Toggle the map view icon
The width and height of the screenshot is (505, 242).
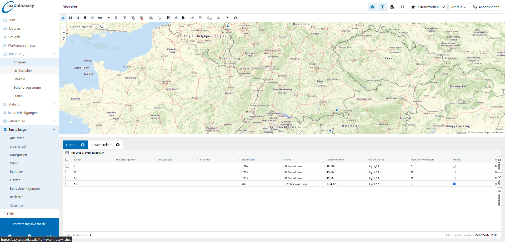pyautogui.click(x=372, y=7)
